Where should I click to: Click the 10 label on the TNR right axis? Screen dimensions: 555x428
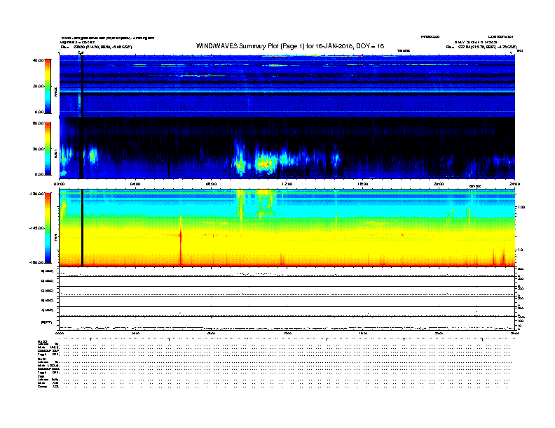coord(521,250)
